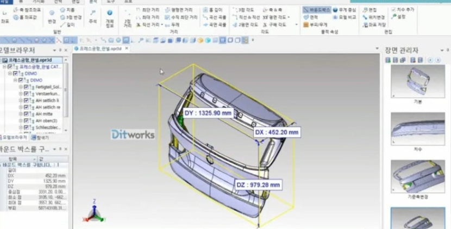
Task: Select the 바운드박스 bounding box tool
Action: coord(317,10)
